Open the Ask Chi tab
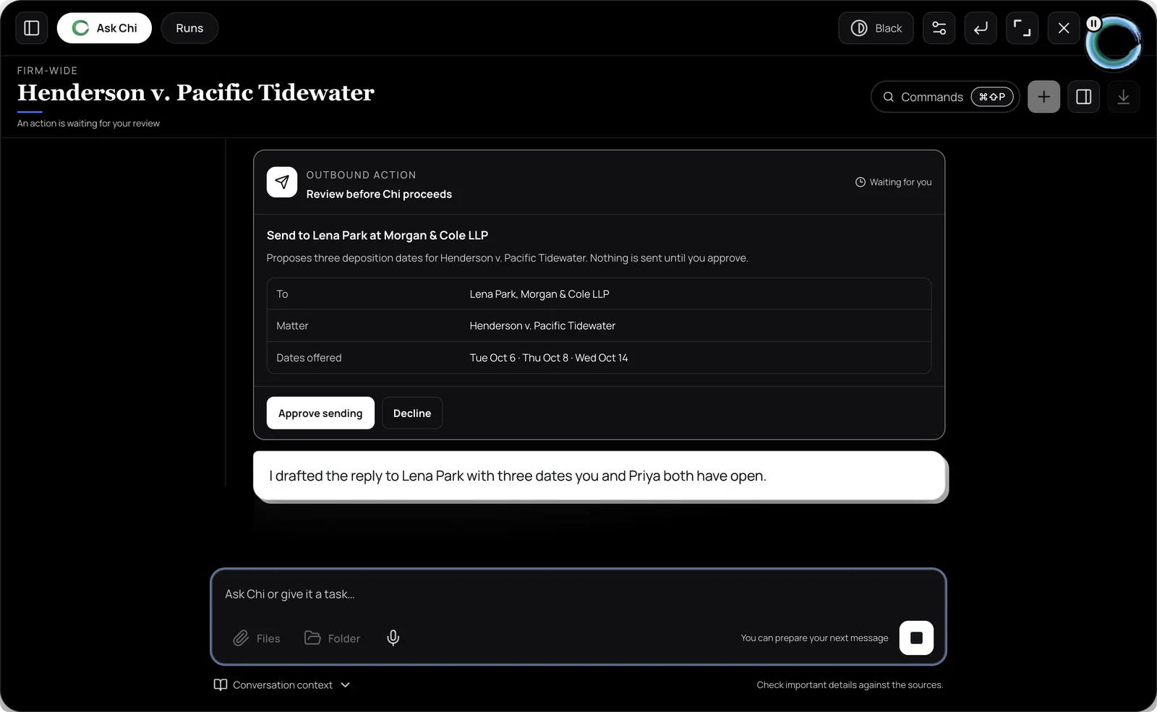Viewport: 1157px width, 712px height. tap(104, 28)
